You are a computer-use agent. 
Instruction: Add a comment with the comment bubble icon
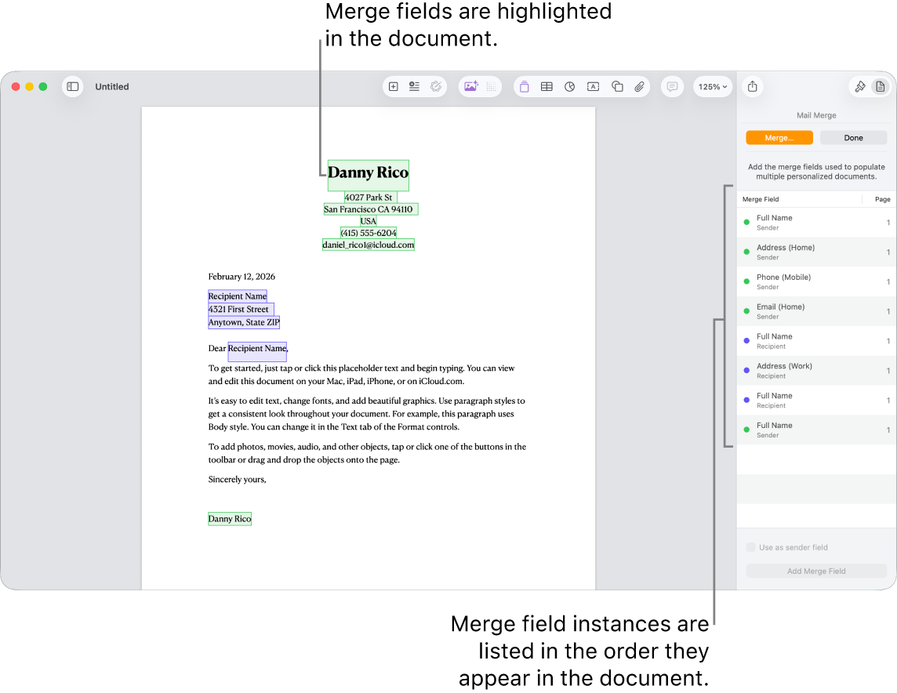click(x=672, y=87)
